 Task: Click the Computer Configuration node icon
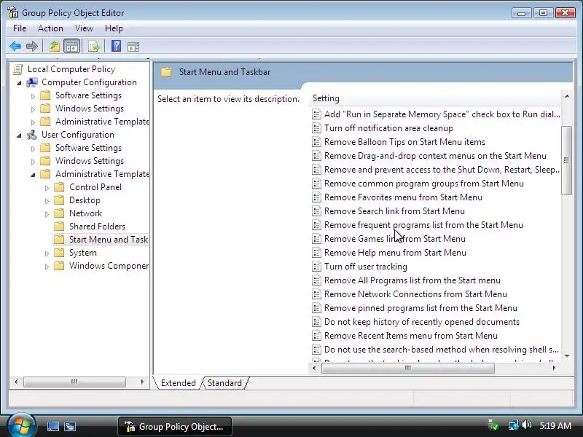[x=32, y=82]
